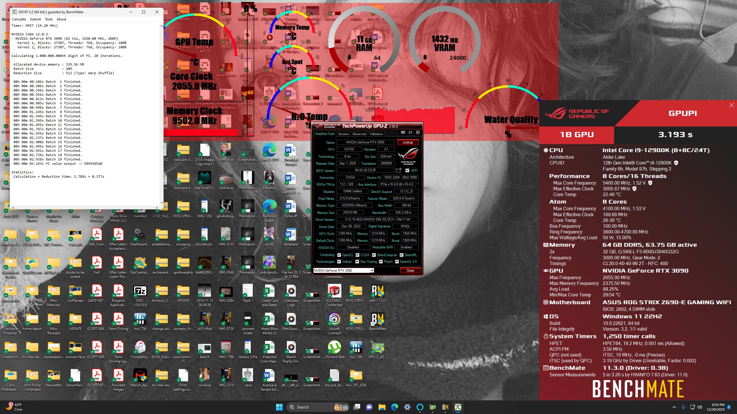Click the Bus Interface question mark icon
Viewport: 737px width, 414px height.
click(x=418, y=184)
